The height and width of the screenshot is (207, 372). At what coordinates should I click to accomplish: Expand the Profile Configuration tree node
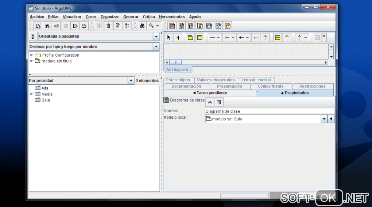tap(32, 55)
